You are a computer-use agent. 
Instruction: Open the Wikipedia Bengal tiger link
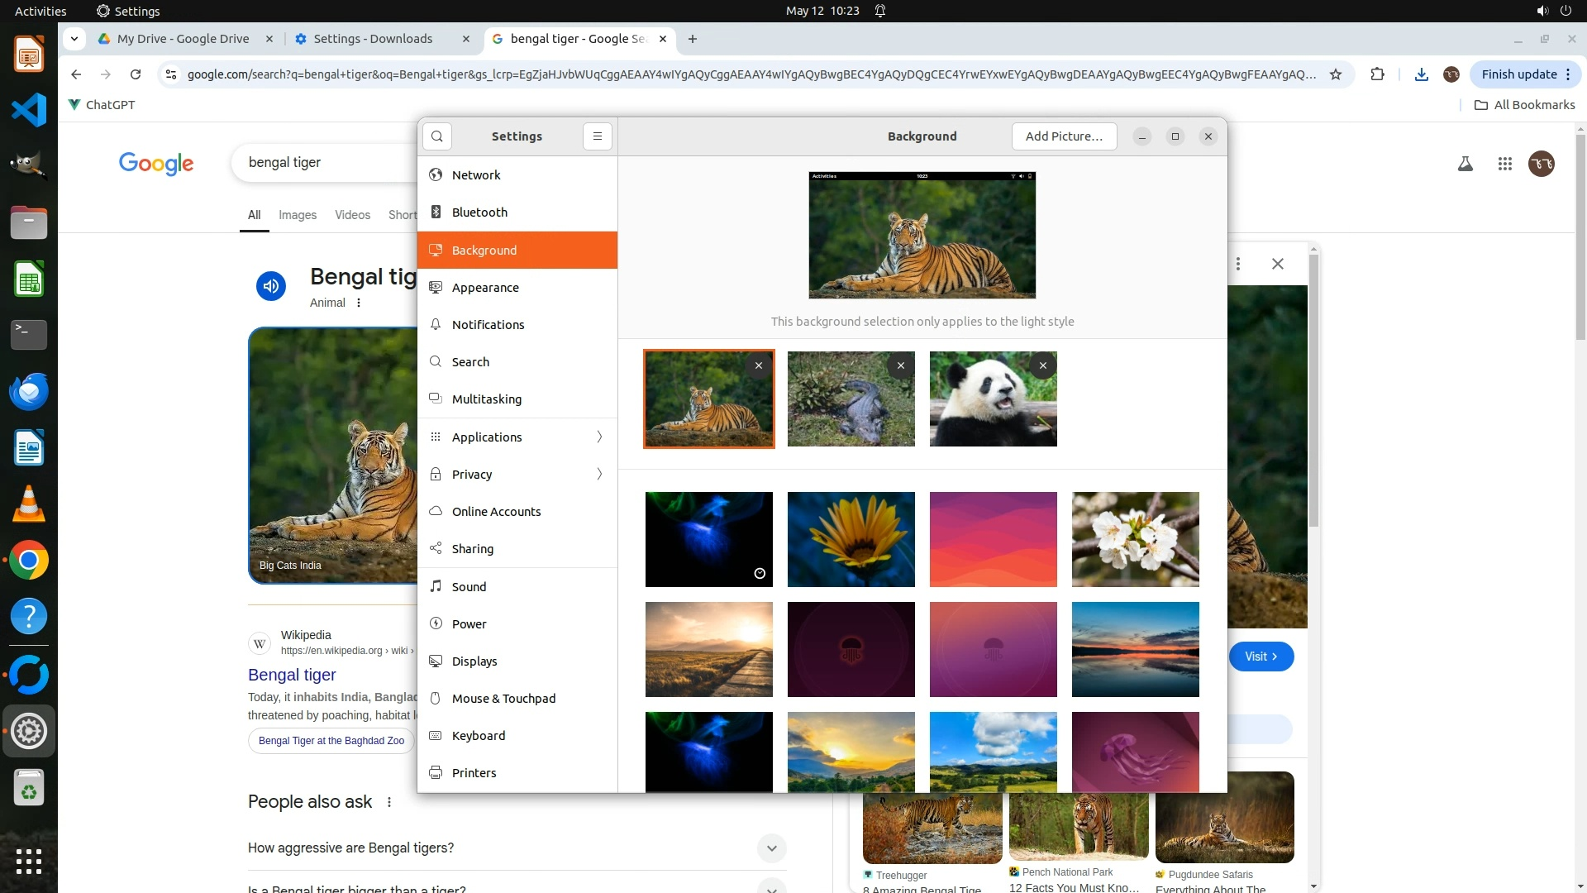(292, 675)
